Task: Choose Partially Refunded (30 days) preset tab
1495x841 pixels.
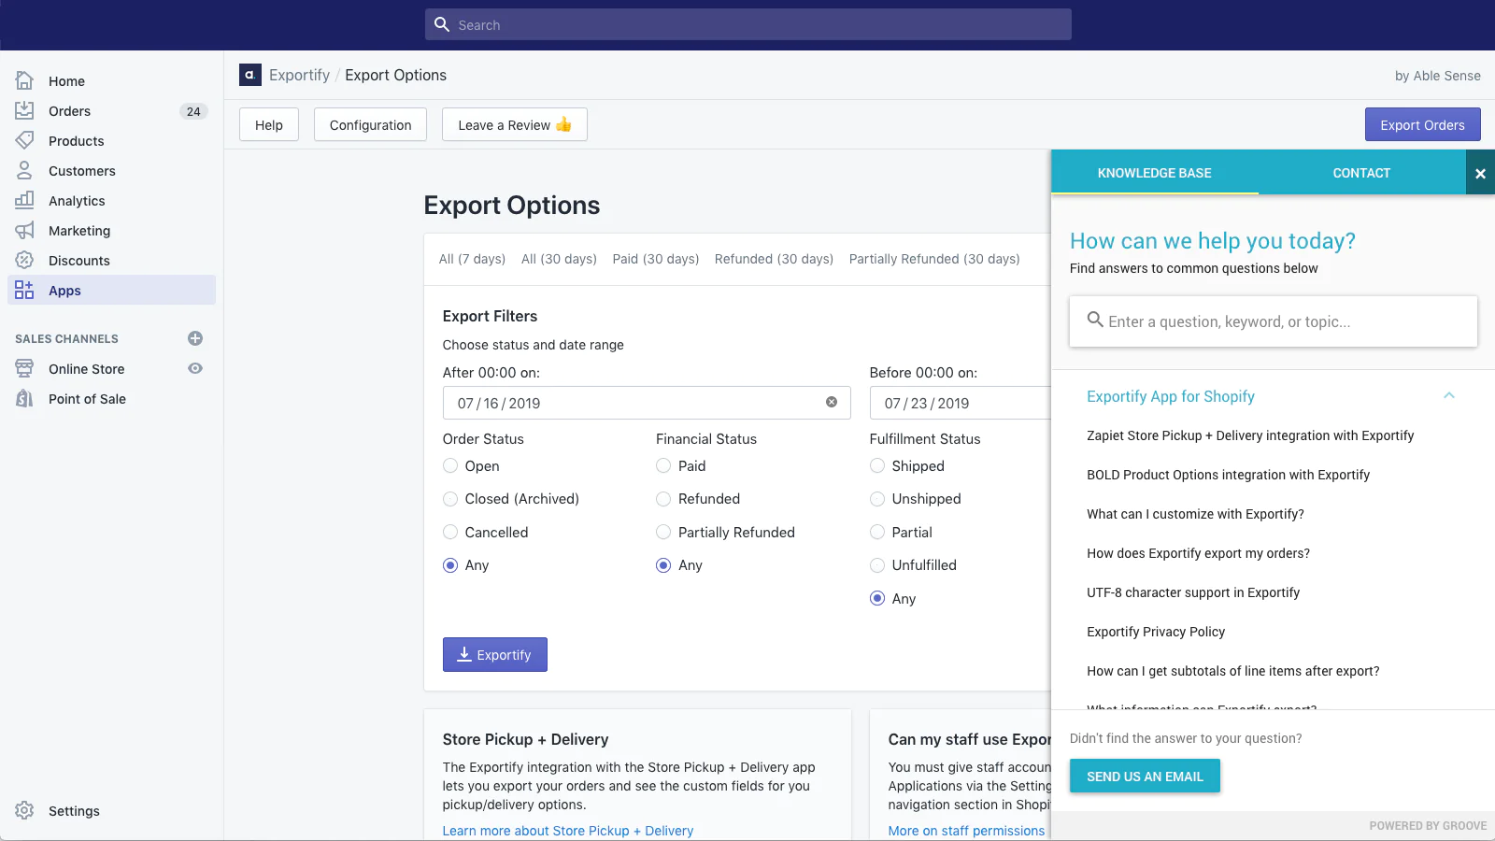Action: 934,259
